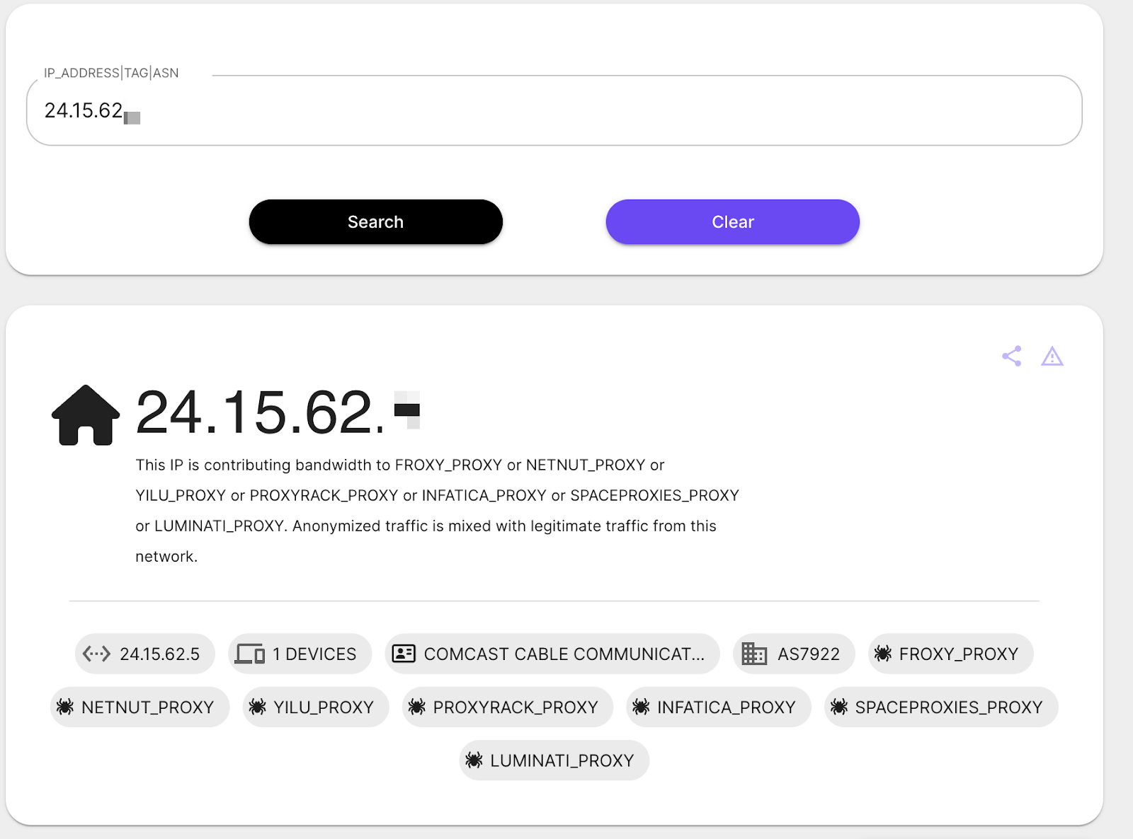Click the purple Clear button
Screen dimensions: 1133x839
[x=733, y=222]
